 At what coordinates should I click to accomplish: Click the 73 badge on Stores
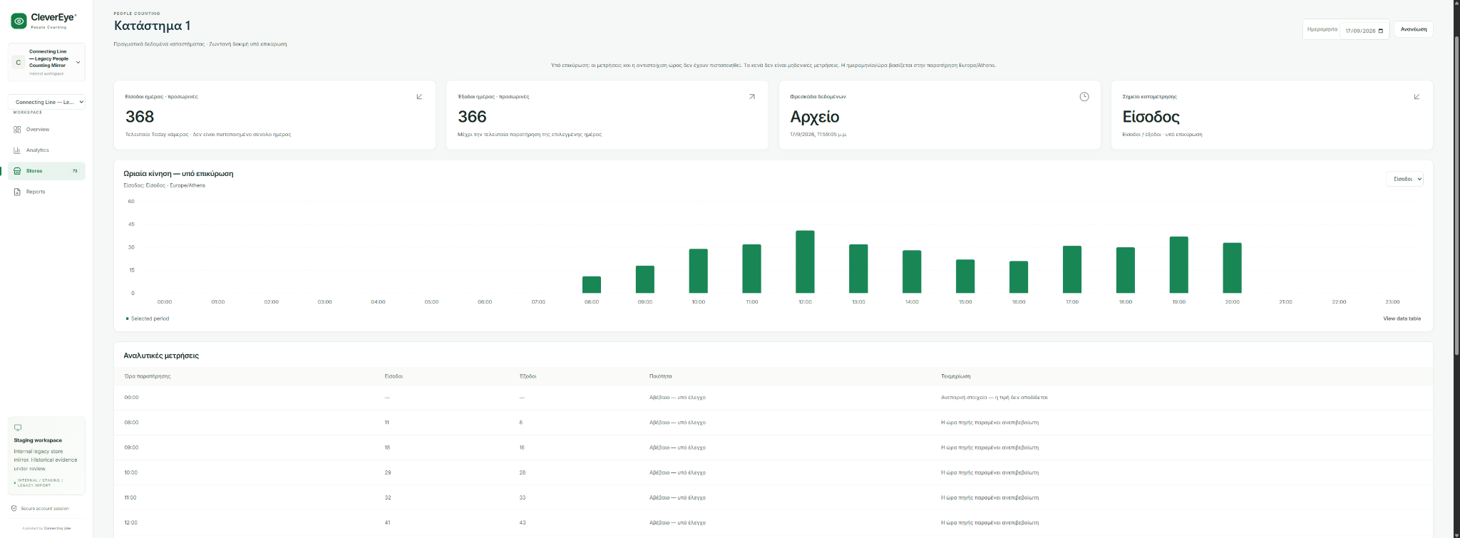(x=75, y=171)
